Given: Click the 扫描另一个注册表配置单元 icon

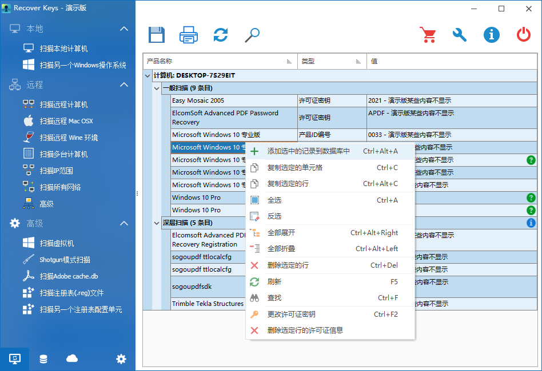Looking at the screenshot, I should (x=29, y=309).
